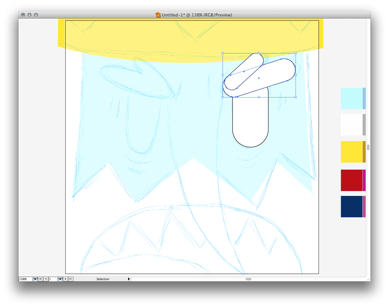Click the top-right bounding box corner handle
Image resolution: width=389 pixels, height=307 pixels.
click(x=296, y=53)
